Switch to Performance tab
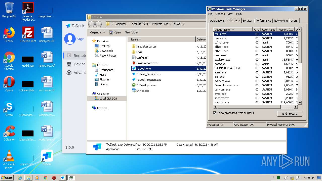The height and width of the screenshot is (181, 322). [x=263, y=21]
